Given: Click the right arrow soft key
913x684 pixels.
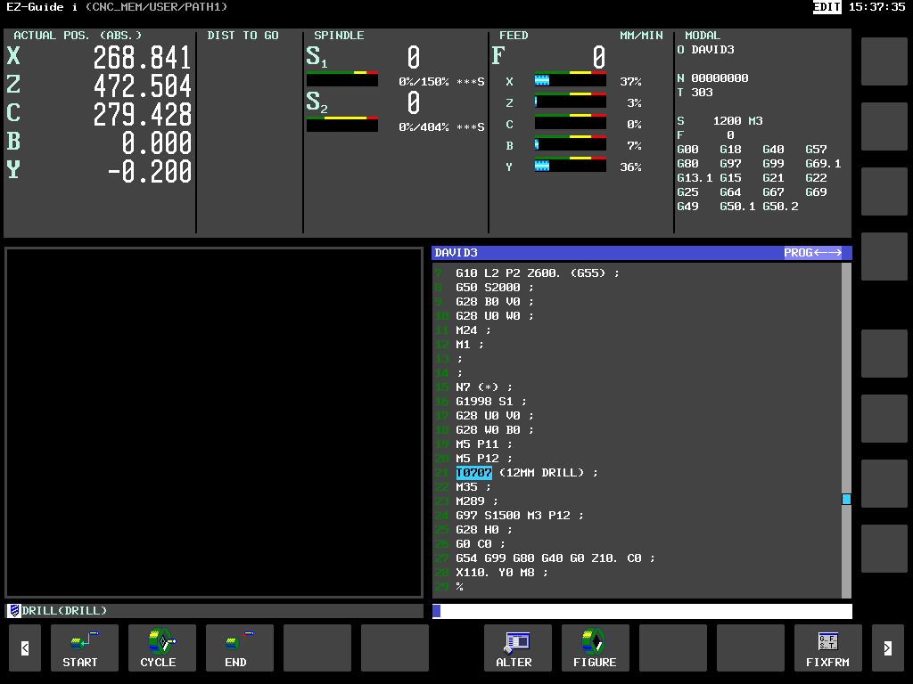Looking at the screenshot, I should click(887, 647).
